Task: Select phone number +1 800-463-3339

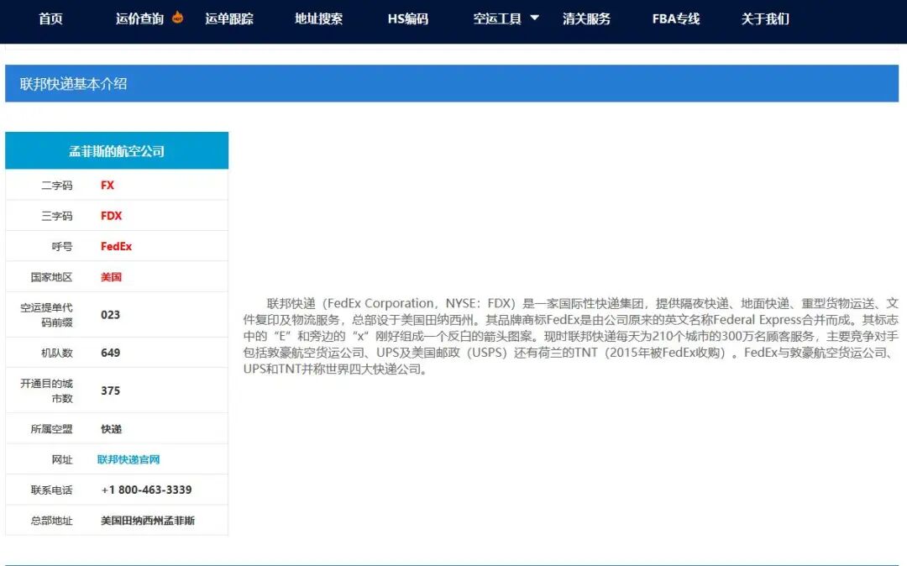Action: [146, 490]
